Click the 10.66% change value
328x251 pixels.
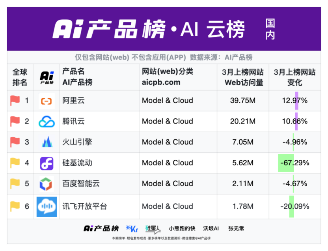(x=295, y=121)
